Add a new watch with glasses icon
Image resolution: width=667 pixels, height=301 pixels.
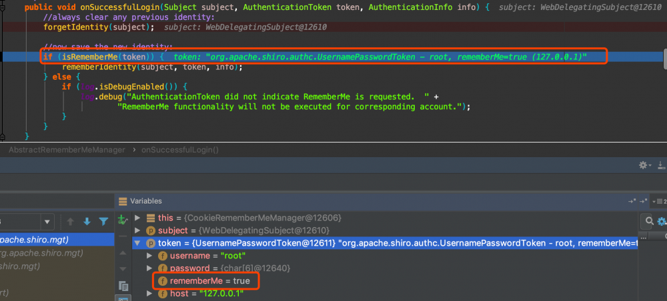pyautogui.click(x=123, y=220)
